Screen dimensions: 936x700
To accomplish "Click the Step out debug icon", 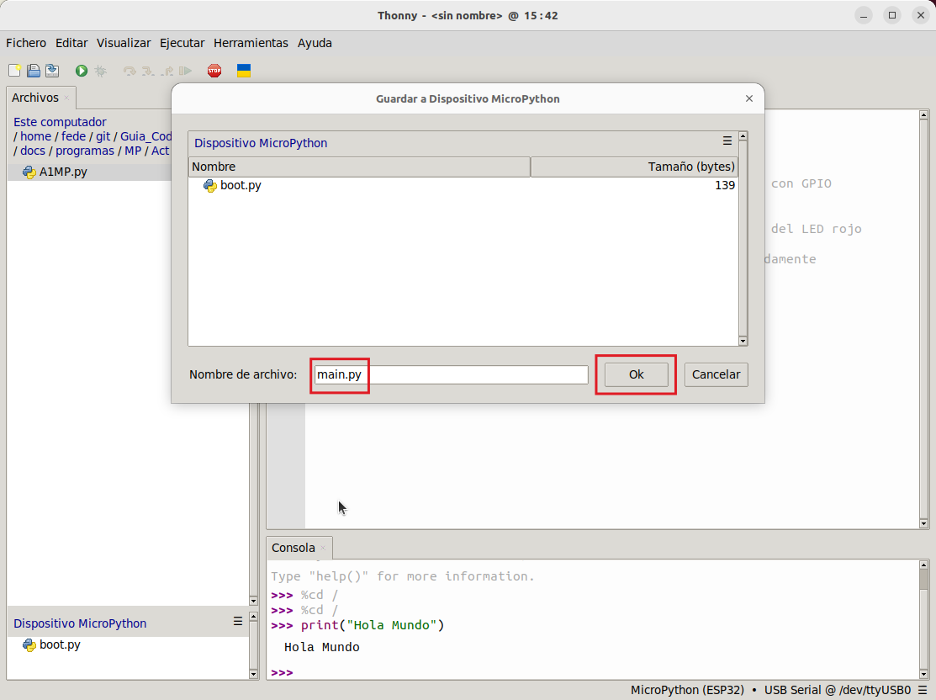I will pos(167,71).
